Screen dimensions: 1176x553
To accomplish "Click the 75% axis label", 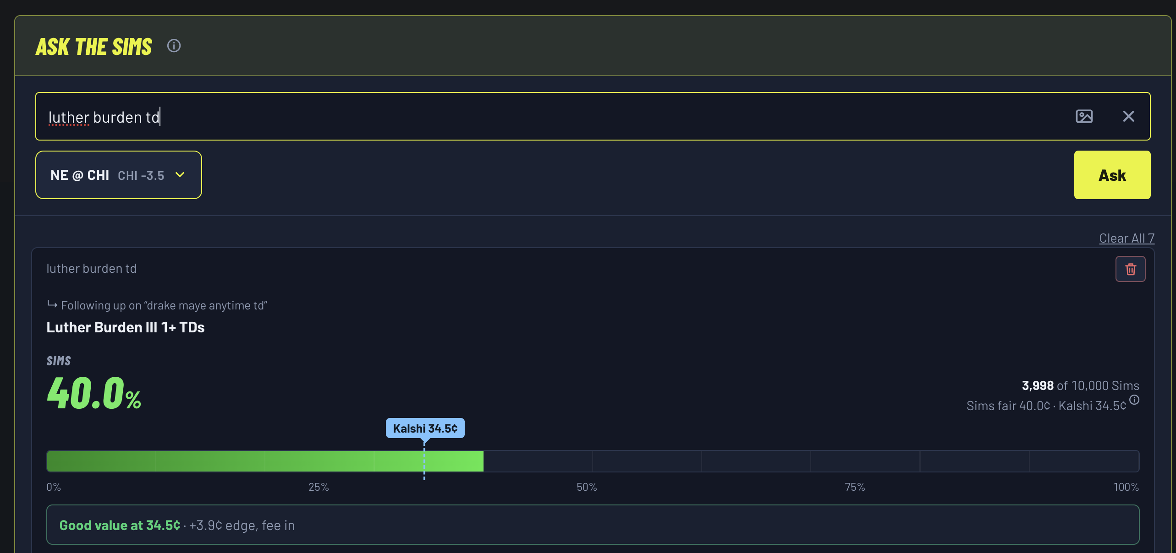I will pyautogui.click(x=855, y=487).
